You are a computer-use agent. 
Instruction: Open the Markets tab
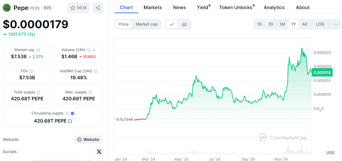coord(153,7)
